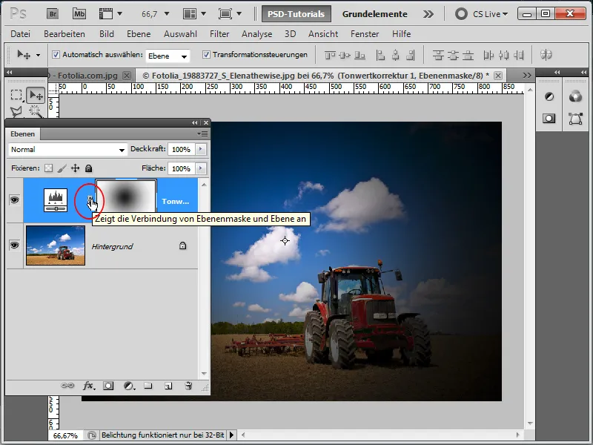Toggle lock image pixels brush
The image size is (593, 445).
(62, 168)
